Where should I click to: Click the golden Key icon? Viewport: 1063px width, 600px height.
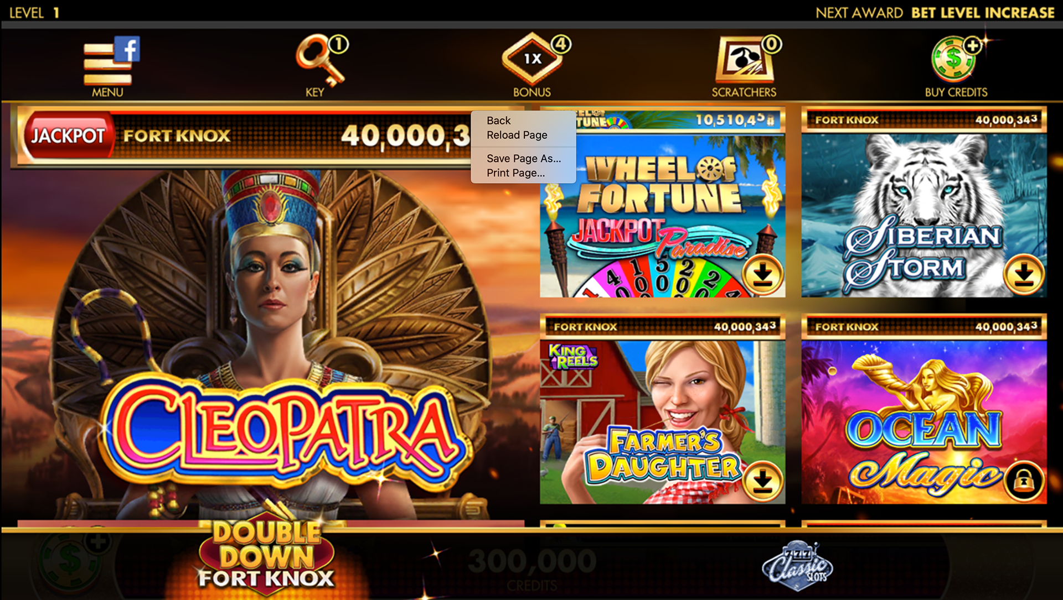click(320, 60)
